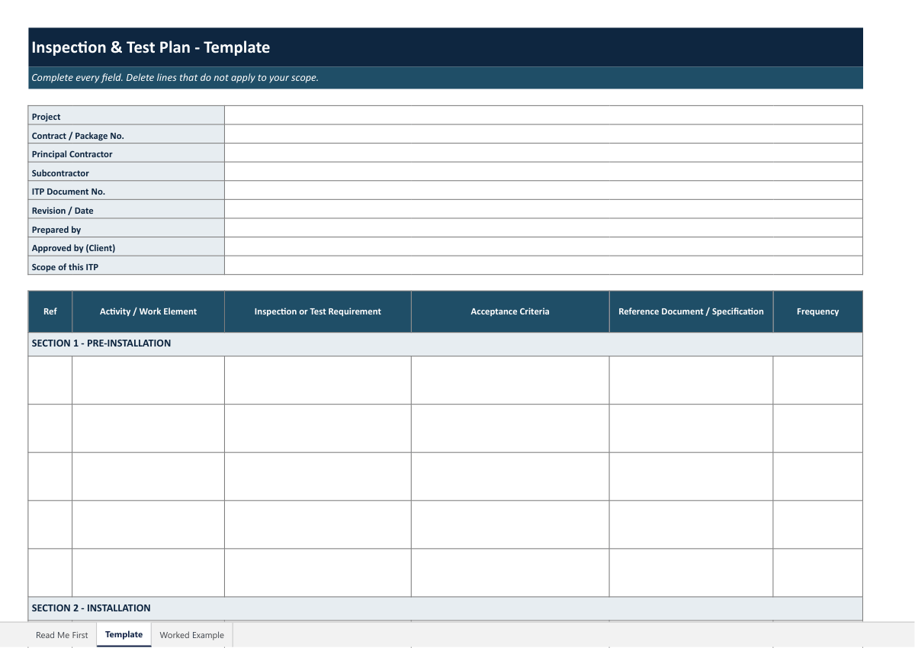Select the Inspection or Test Requirement header

point(318,311)
